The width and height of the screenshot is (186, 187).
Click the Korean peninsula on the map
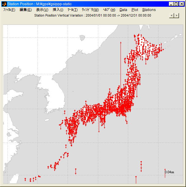coord(55,92)
